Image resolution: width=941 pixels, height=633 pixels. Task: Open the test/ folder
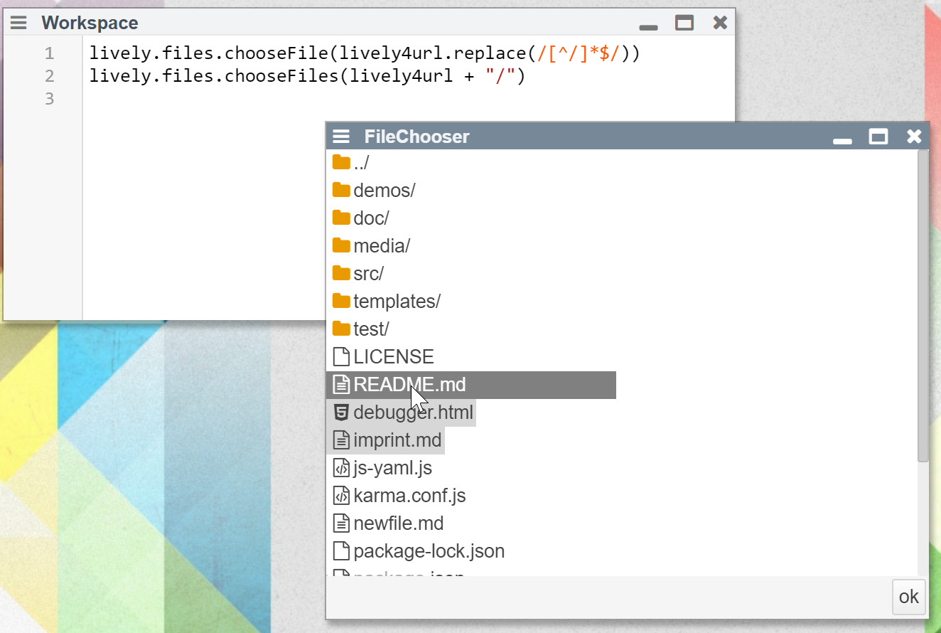[x=371, y=329]
